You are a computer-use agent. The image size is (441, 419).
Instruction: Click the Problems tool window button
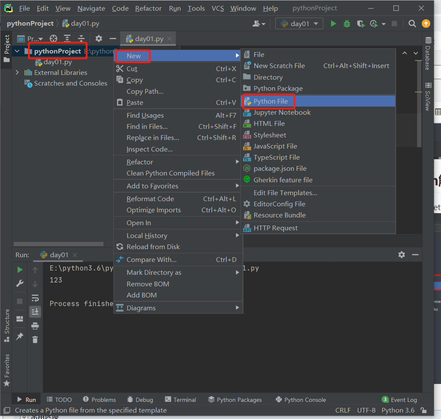click(x=100, y=400)
